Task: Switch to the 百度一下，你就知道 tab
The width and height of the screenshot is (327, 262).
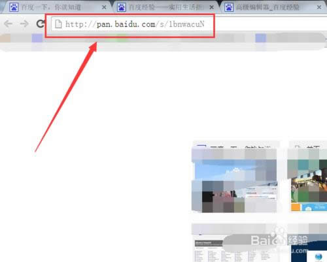Action: 57,7
